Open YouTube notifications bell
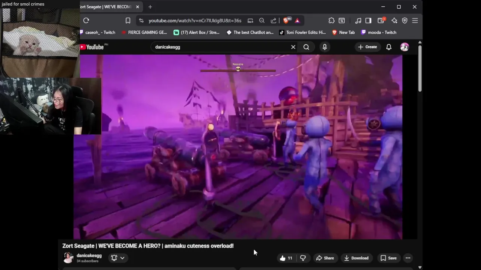The width and height of the screenshot is (481, 270). 389,47
